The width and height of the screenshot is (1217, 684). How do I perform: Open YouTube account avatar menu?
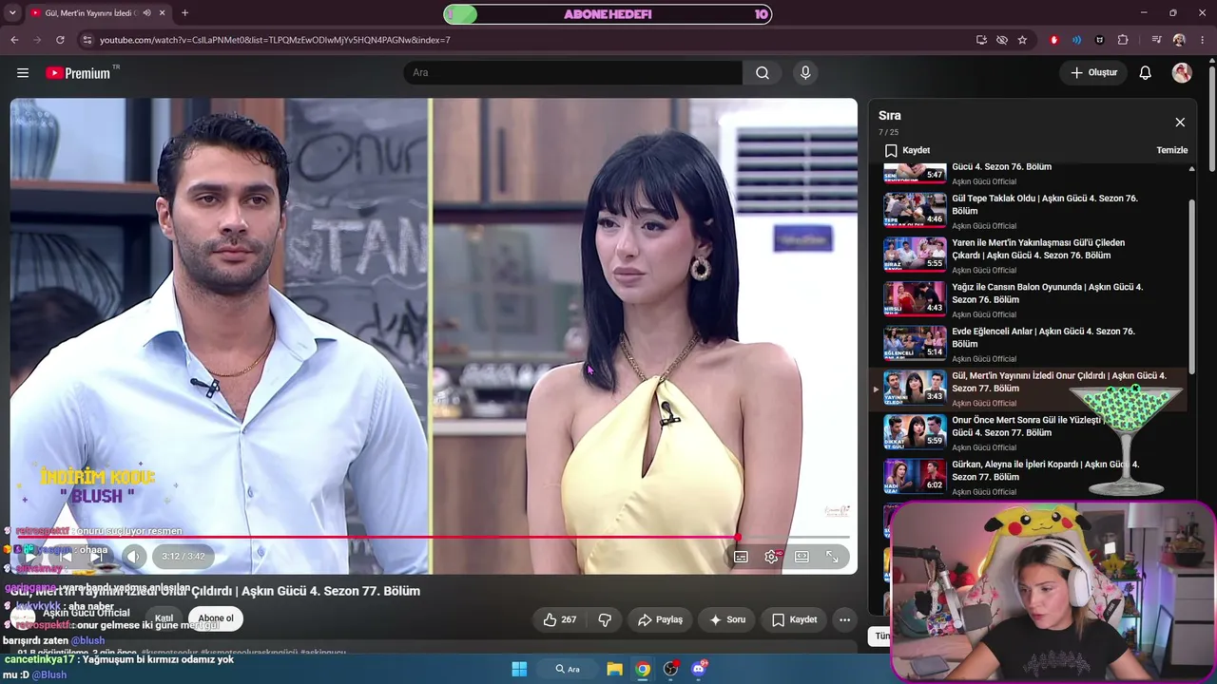(1182, 73)
